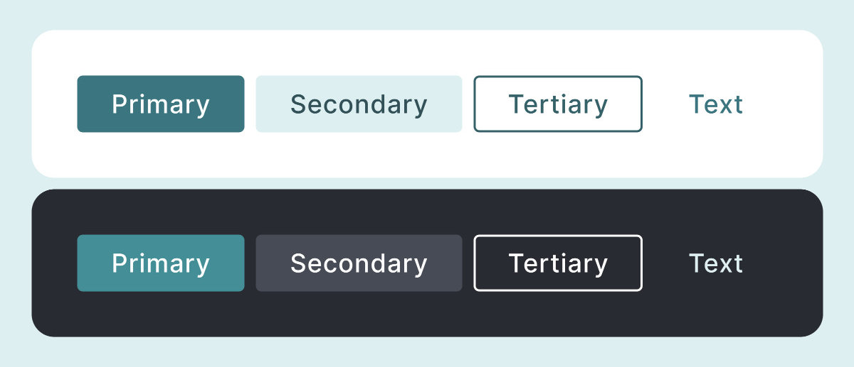
Task: Tap the light-theme Secondary label
Action: tap(359, 104)
